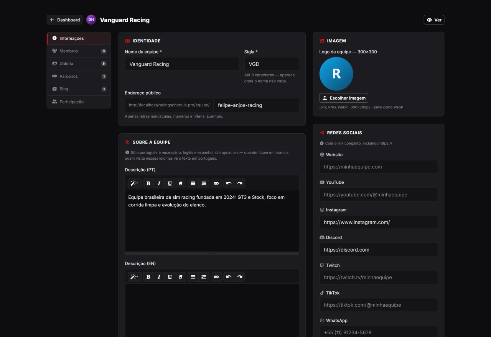Viewport: 491px width, 337px height.
Task: Apply Underline in the Descrição (PT) editor
Action: click(170, 183)
